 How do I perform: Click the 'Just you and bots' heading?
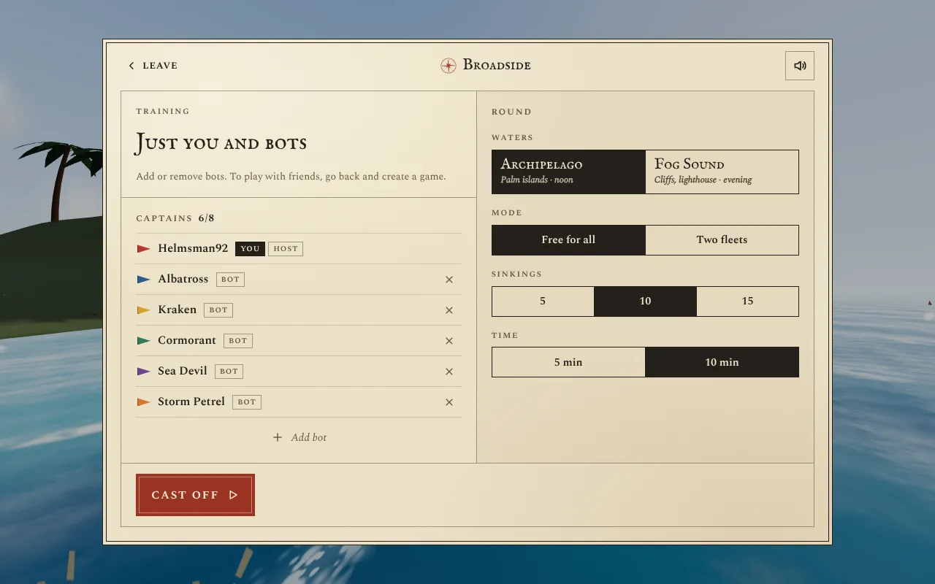coord(221,144)
